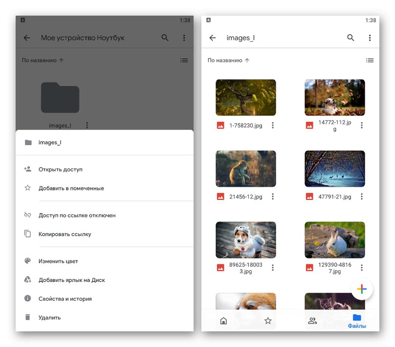Switch to list view in images_l screen
This screenshot has height=347, width=395.
tap(370, 60)
